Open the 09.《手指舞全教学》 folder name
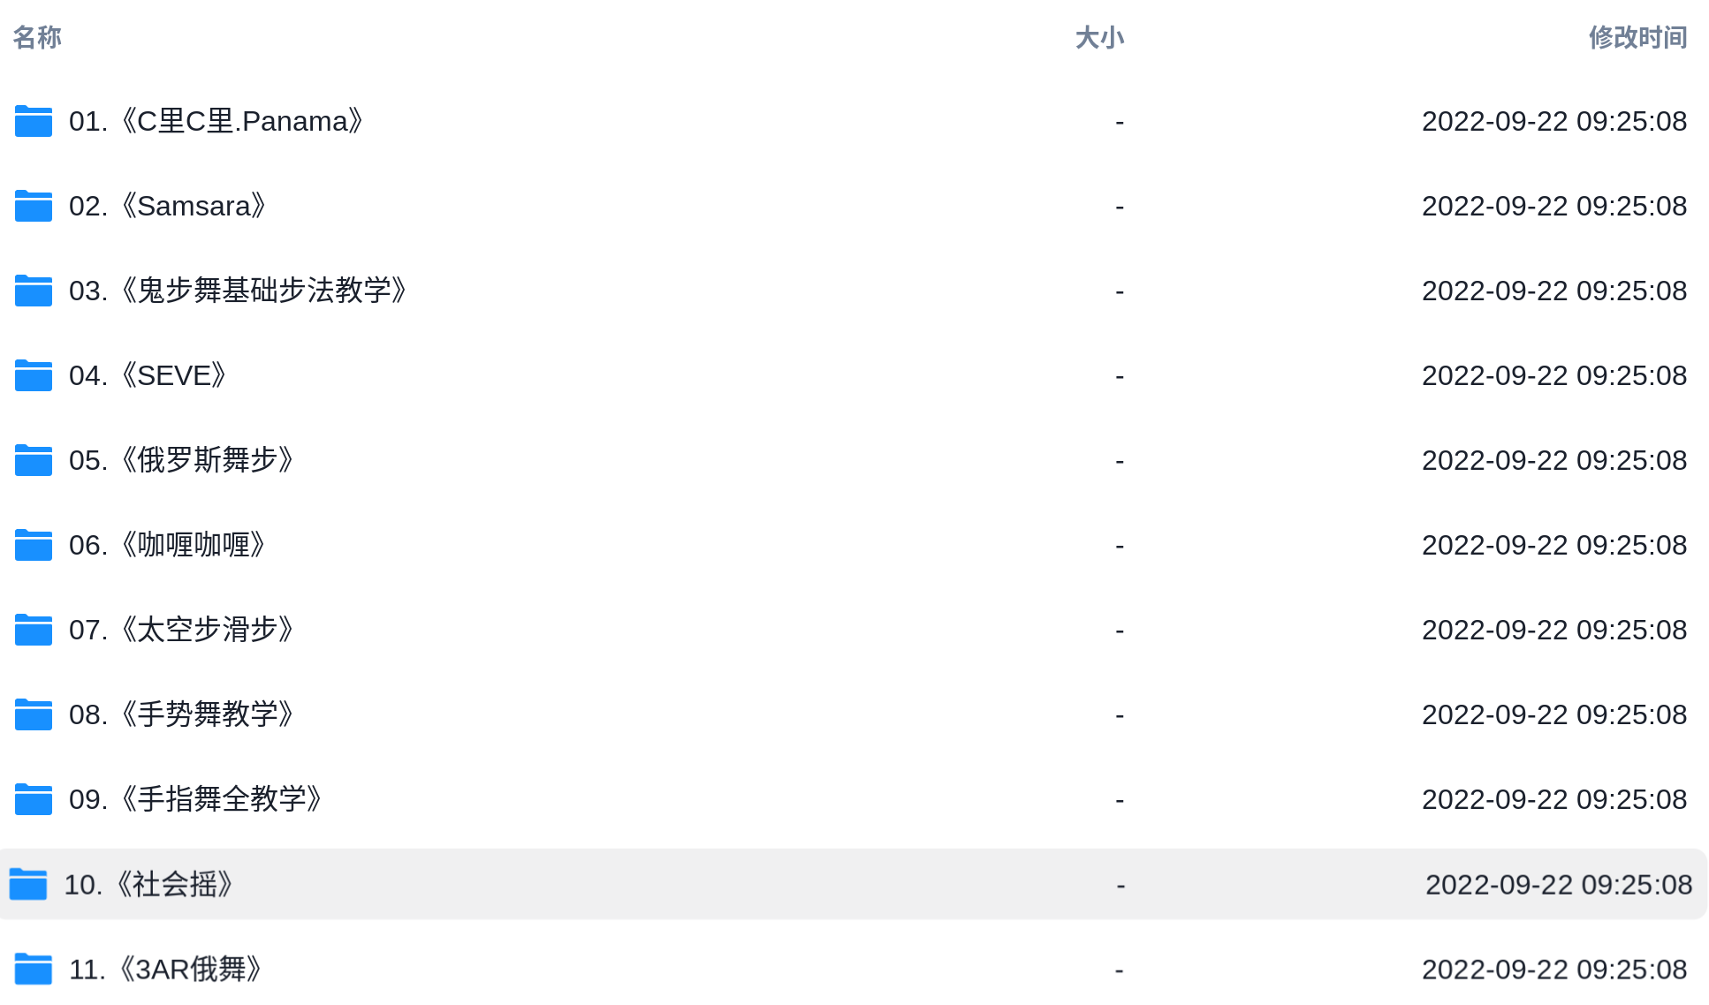 (x=195, y=799)
